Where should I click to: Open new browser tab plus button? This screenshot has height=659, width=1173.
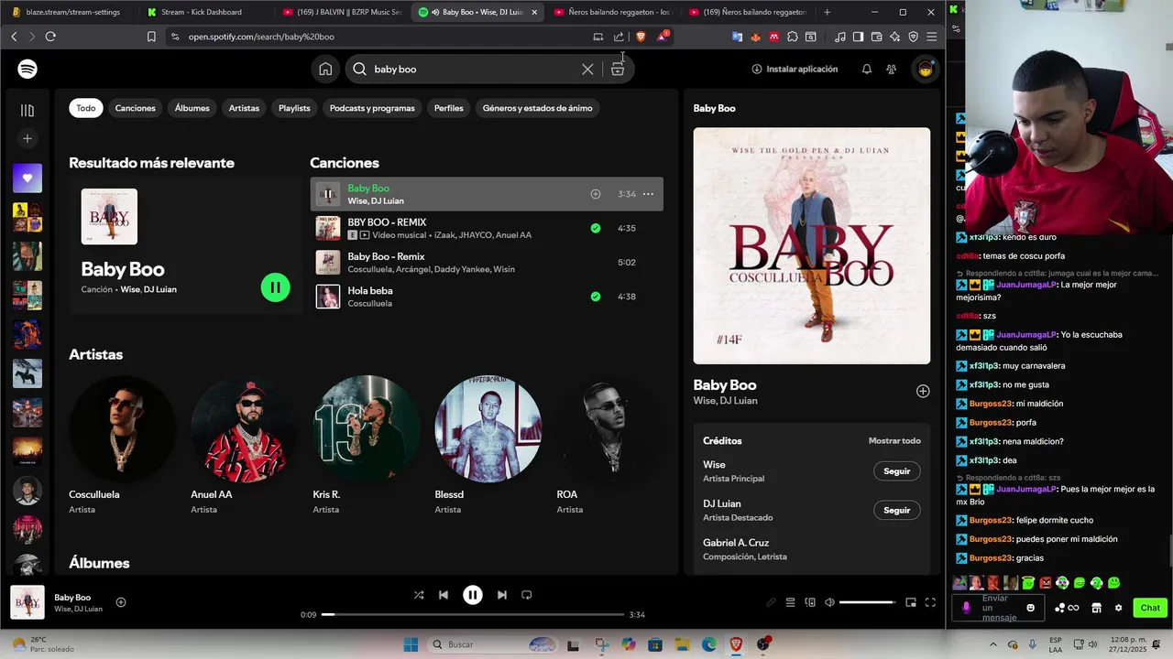pos(827,12)
